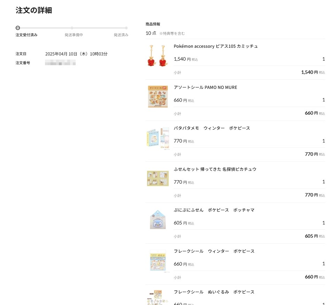
Task: Open the フレークシール ぬいぐるみ thumbnail
Action: pos(158,297)
